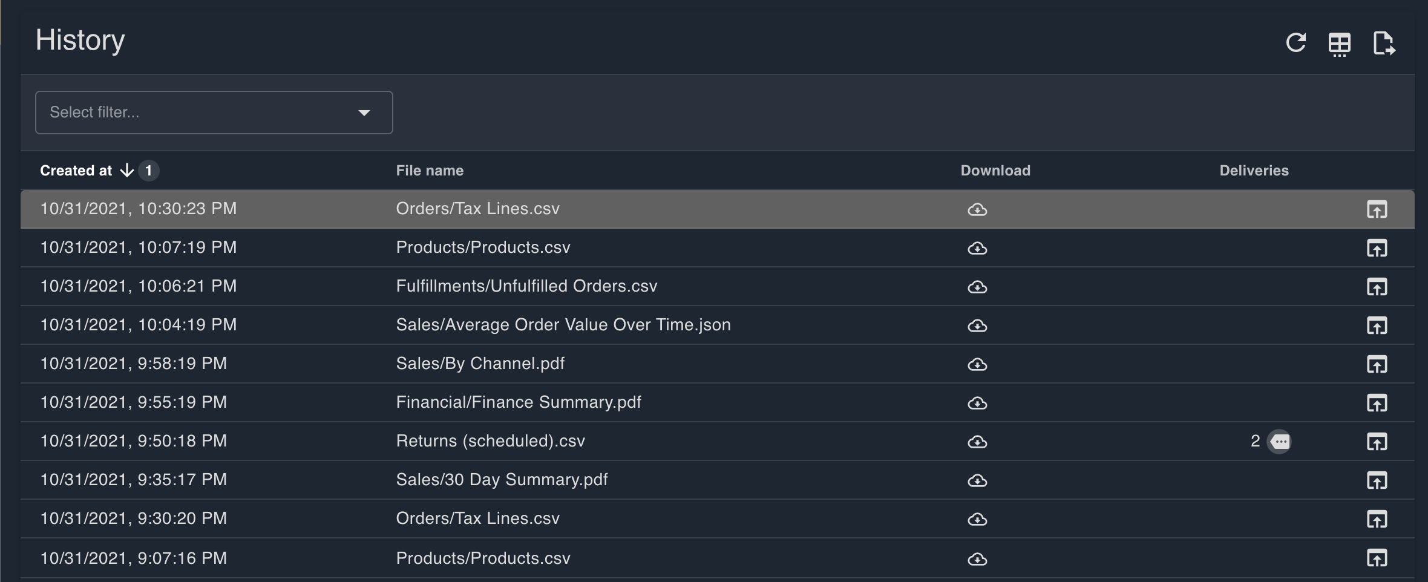The image size is (1428, 582).
Task: Select the Sales/Average Order Value Over Time.json row
Action: (563, 325)
